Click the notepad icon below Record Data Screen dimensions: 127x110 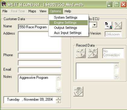78,91
